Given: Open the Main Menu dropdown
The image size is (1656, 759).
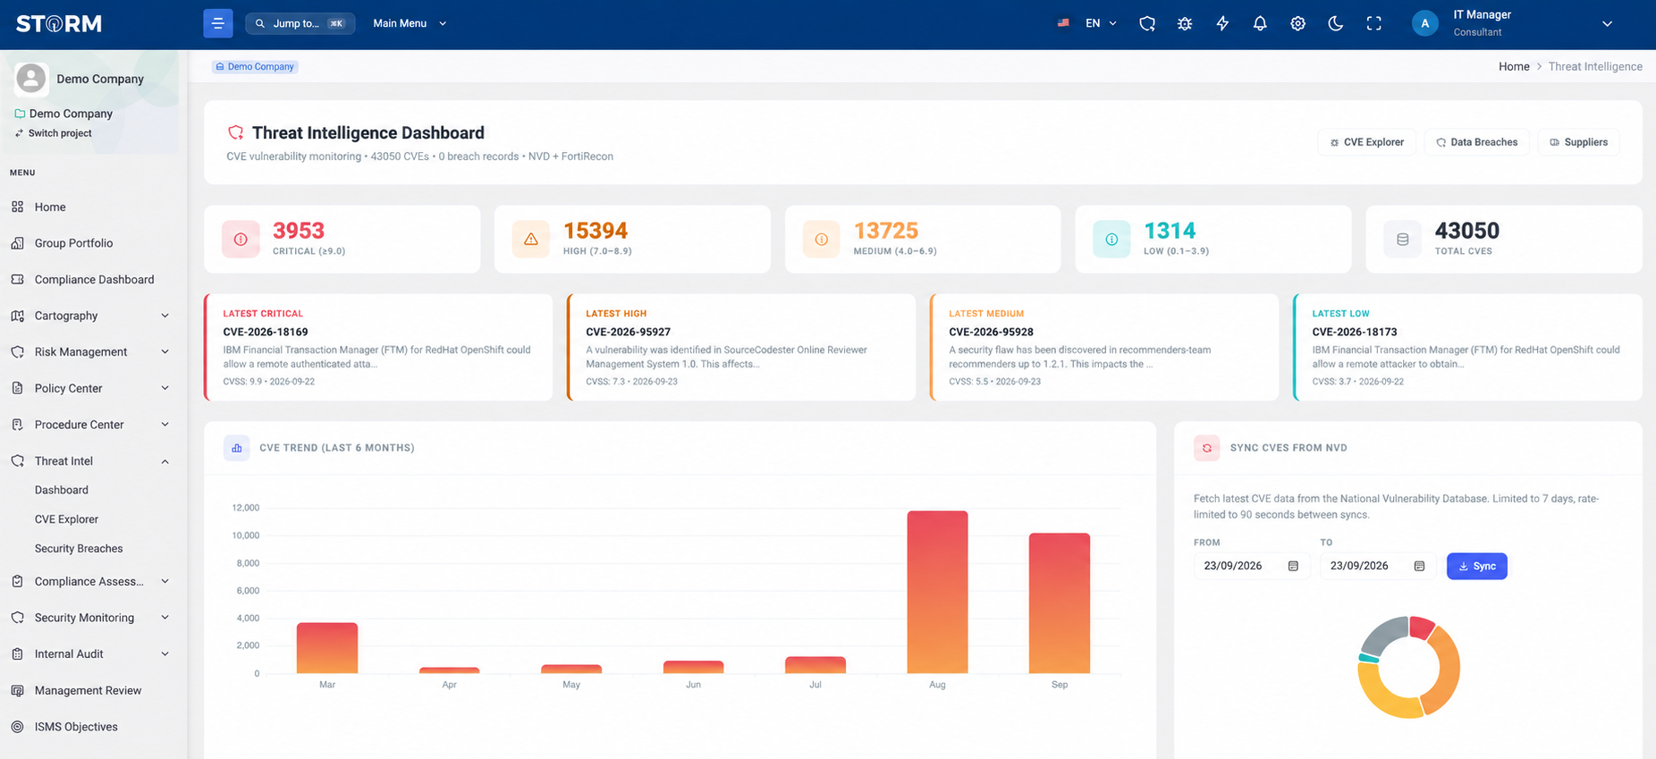Looking at the screenshot, I should pos(410,23).
